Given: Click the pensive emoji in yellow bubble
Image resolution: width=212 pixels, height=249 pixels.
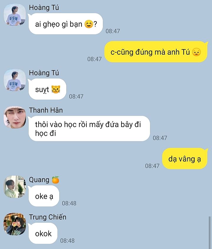Looking at the screenshot, I should tap(196, 52).
